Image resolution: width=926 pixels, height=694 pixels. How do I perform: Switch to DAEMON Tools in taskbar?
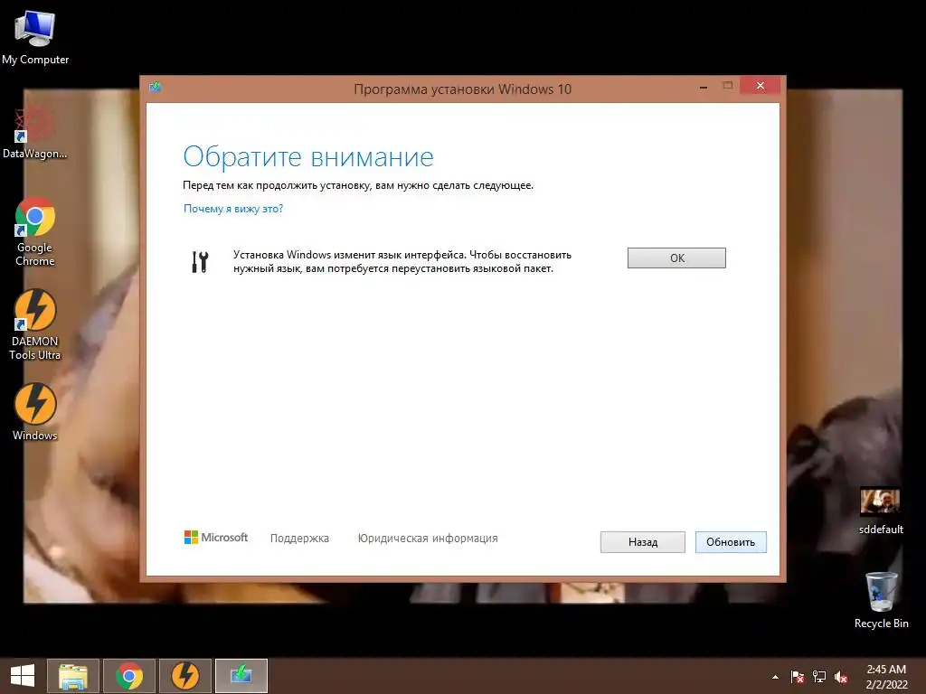[184, 676]
